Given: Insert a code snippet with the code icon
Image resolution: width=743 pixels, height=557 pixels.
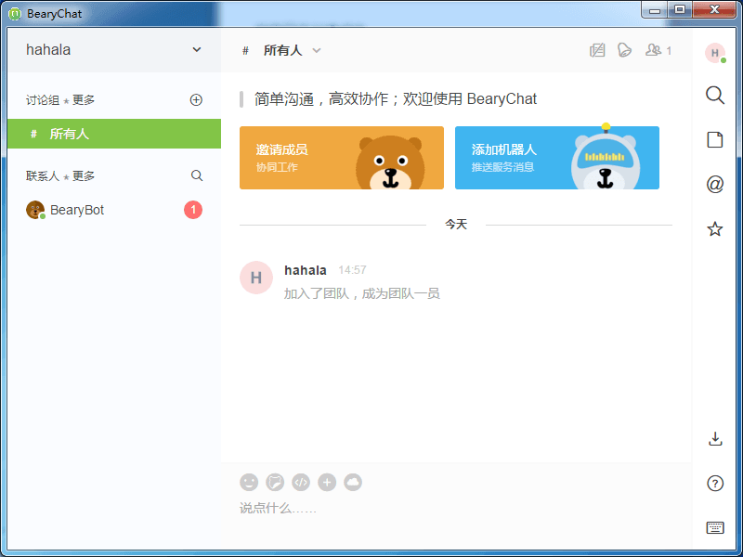Looking at the screenshot, I should pyautogui.click(x=301, y=482).
